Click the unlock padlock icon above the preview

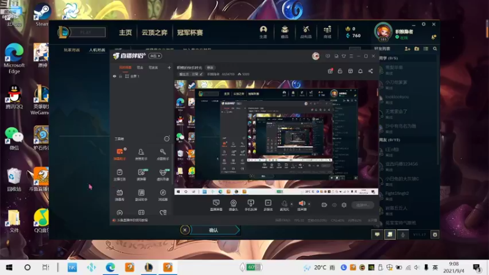coord(340,71)
